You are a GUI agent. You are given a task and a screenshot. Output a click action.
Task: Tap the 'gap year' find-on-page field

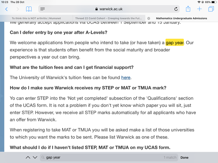(109, 158)
